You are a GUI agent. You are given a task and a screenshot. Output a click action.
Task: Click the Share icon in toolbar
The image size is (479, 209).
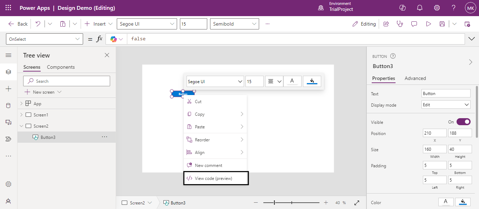click(x=386, y=24)
